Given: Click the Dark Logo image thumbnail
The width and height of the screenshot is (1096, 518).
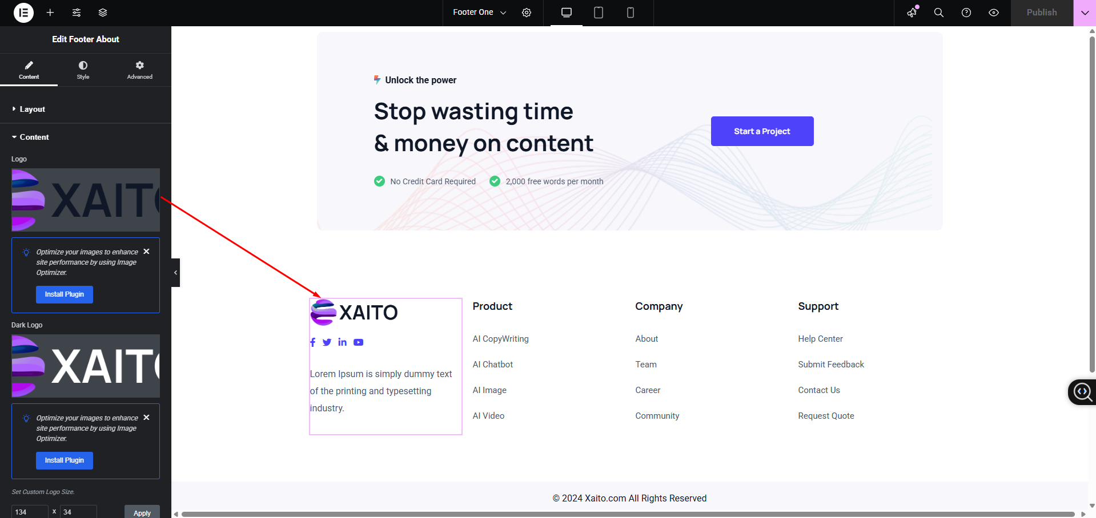Looking at the screenshot, I should [x=86, y=366].
